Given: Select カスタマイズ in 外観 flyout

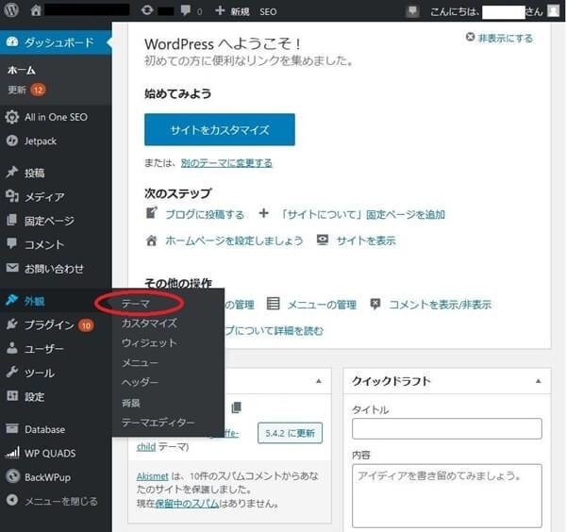Looking at the screenshot, I should (x=149, y=323).
